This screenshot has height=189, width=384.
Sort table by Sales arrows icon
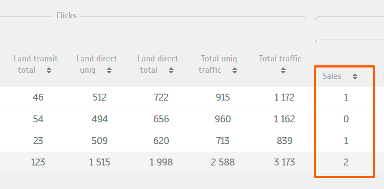pos(355,77)
